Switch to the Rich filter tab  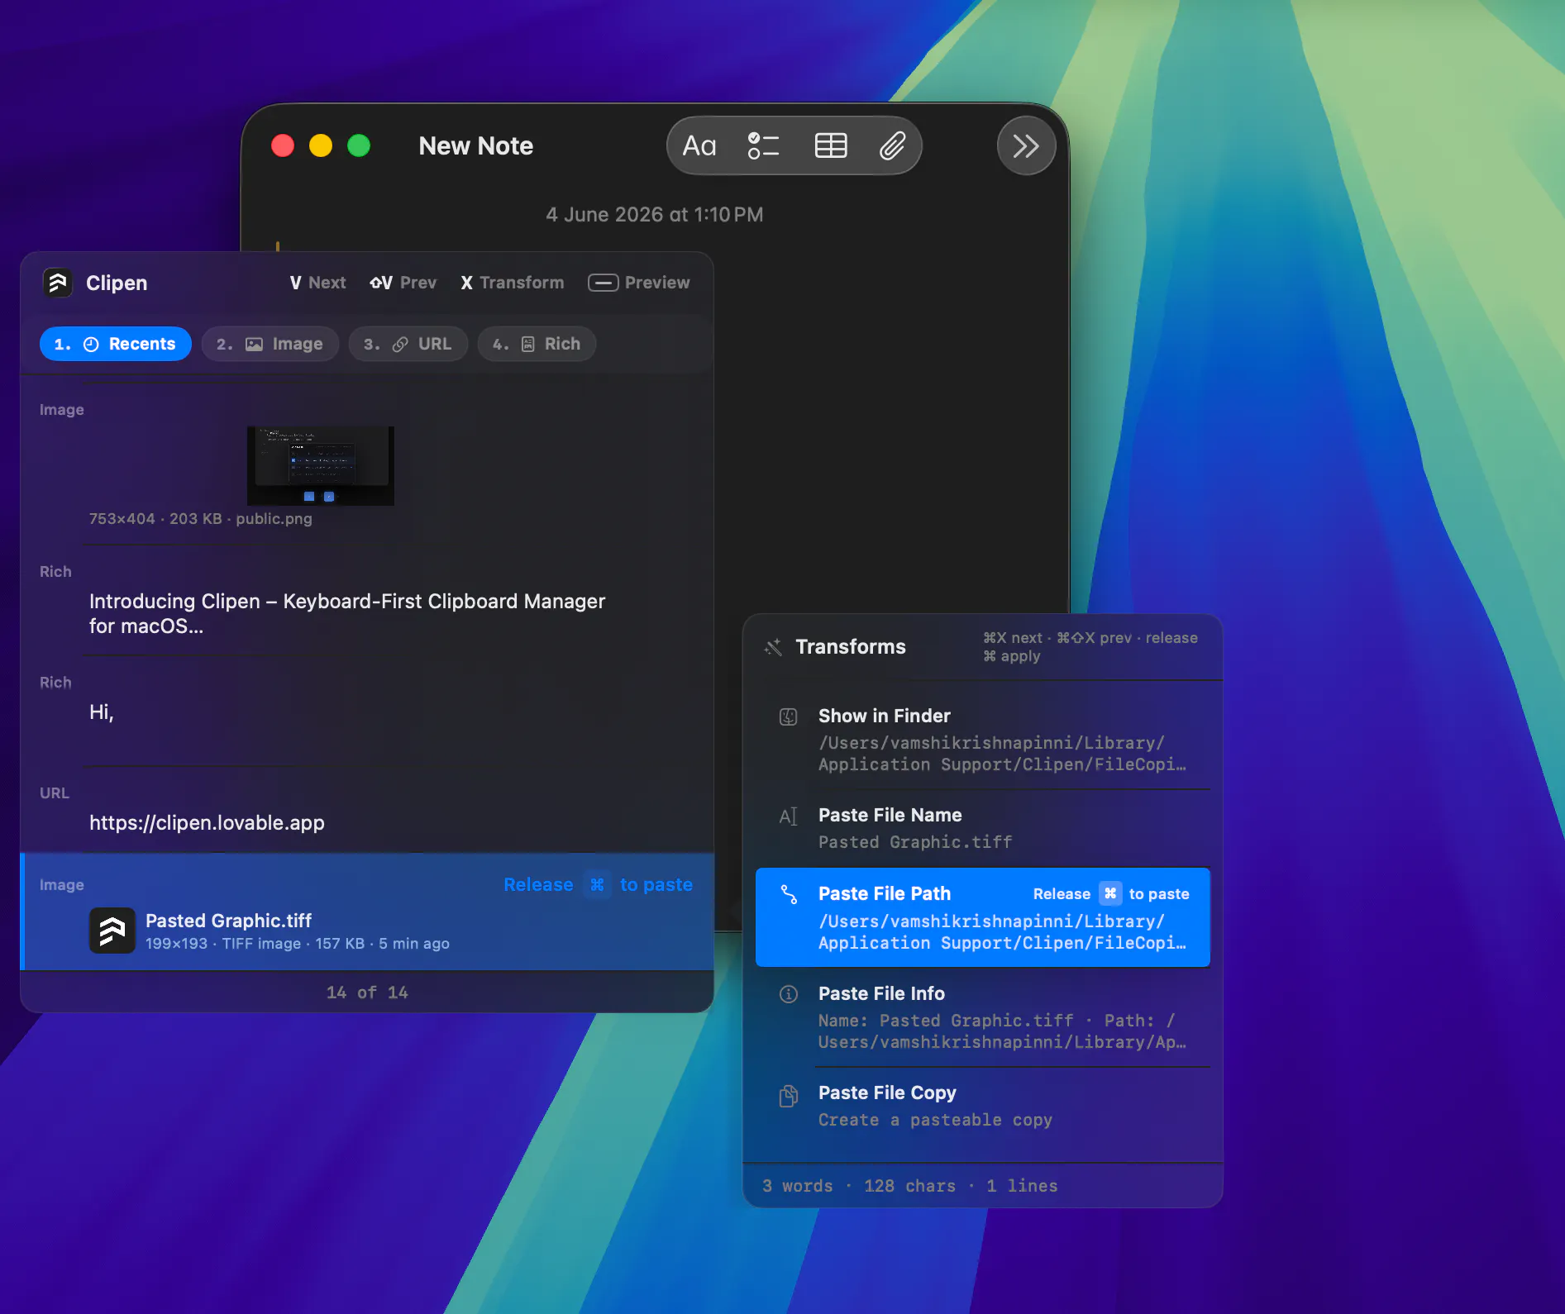[537, 344]
